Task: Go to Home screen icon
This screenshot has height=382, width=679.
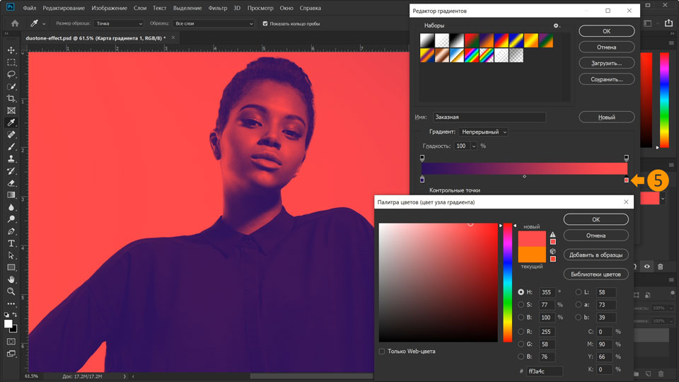Action: [15, 23]
